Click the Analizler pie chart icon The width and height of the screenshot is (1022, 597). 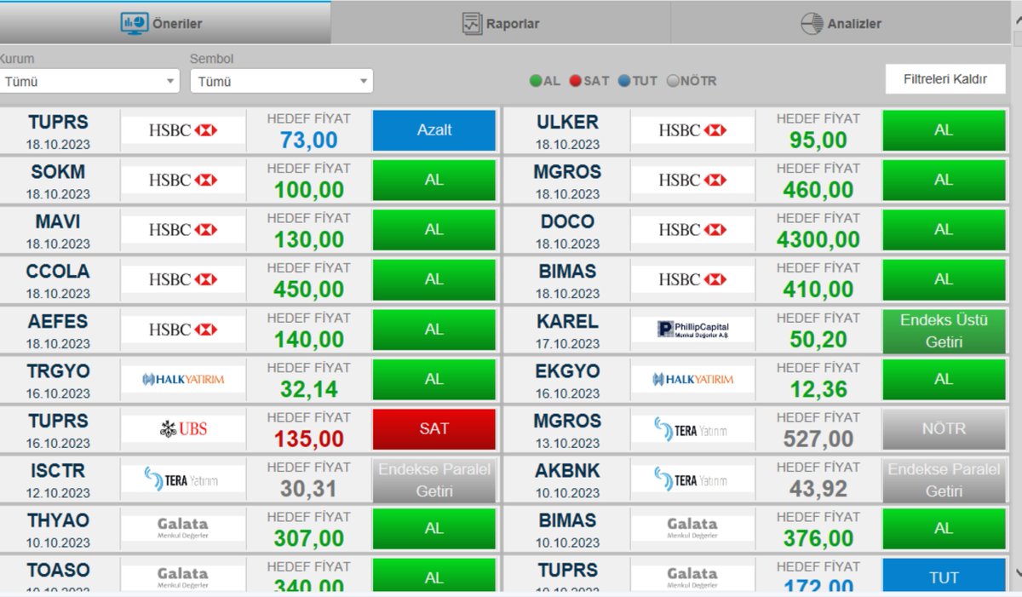[x=812, y=24]
